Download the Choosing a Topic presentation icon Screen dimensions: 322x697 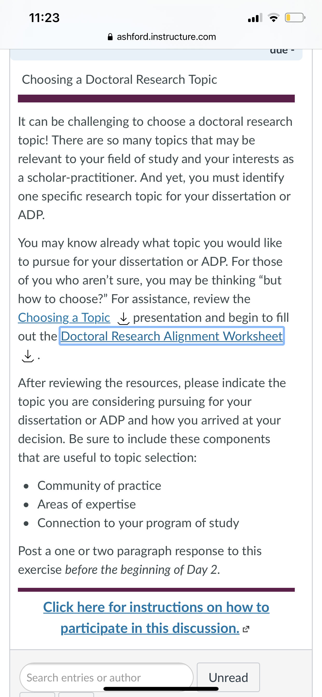click(123, 318)
